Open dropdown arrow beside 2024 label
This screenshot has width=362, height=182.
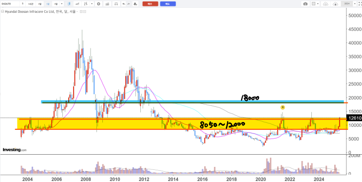[x=355, y=4]
